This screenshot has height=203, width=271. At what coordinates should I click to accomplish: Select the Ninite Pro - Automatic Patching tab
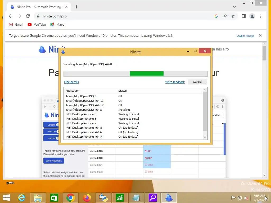point(39,7)
